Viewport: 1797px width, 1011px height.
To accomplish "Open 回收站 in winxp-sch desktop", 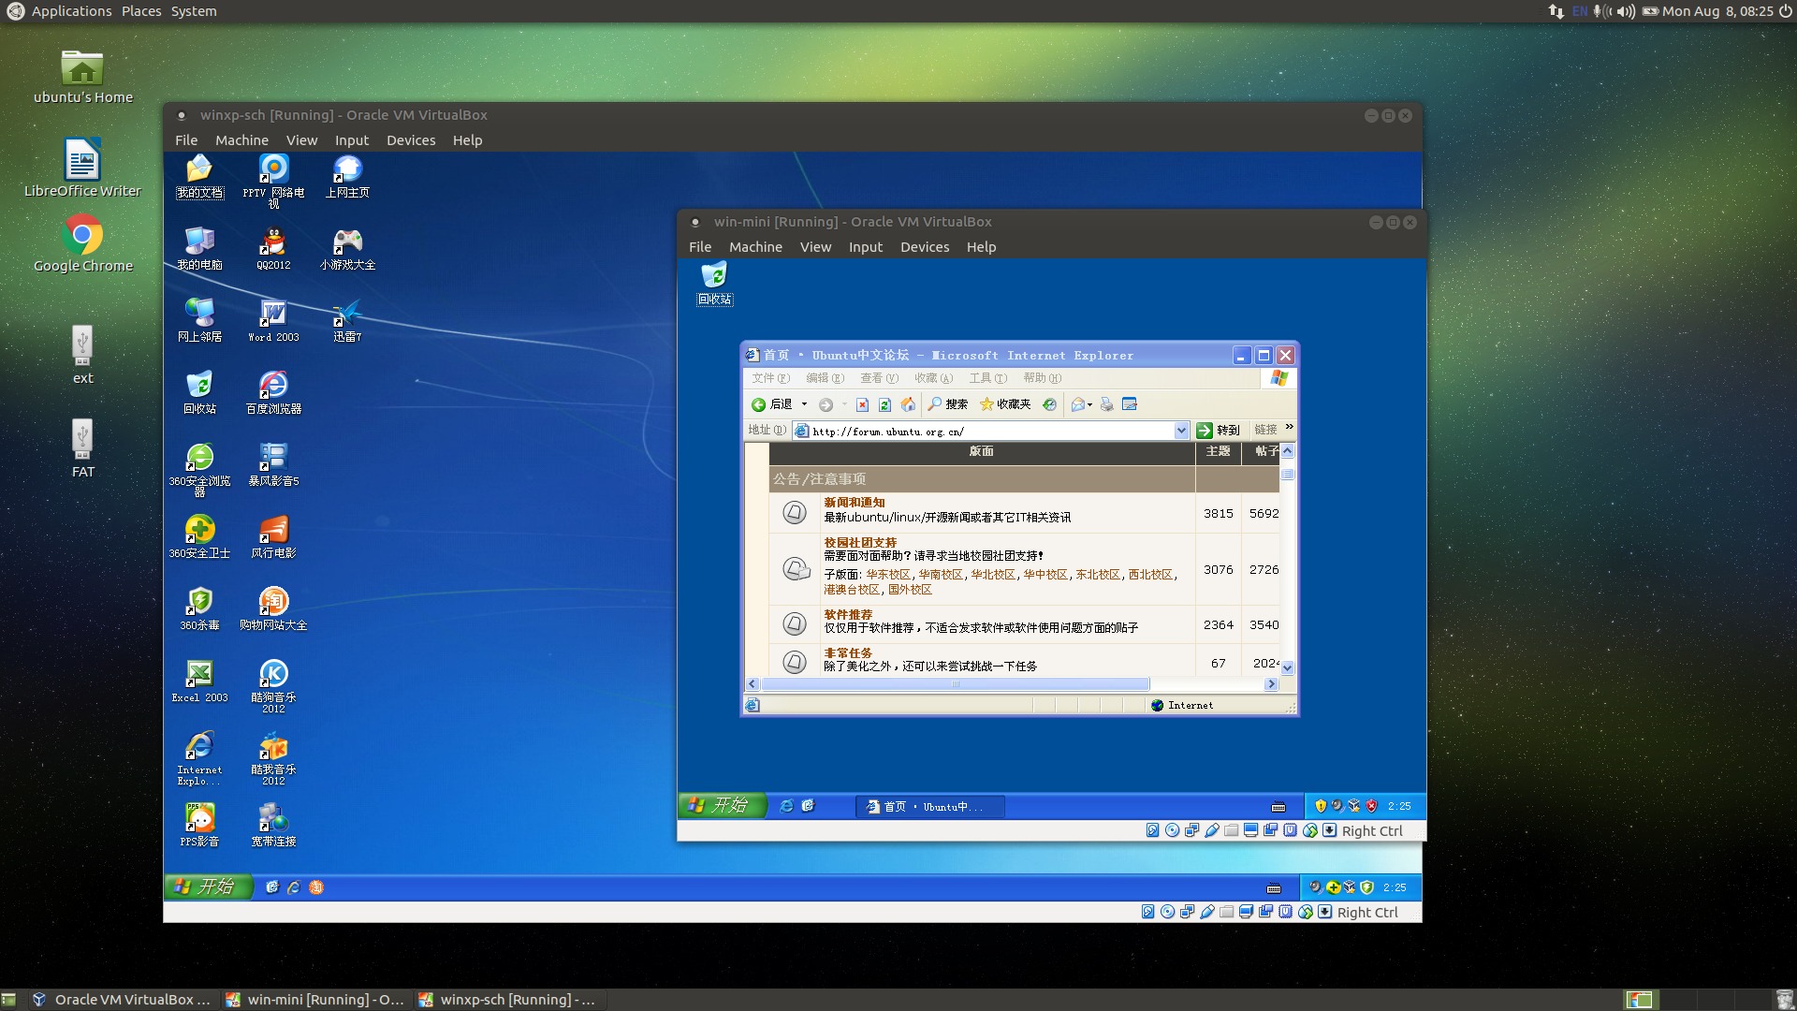I will click(199, 392).
